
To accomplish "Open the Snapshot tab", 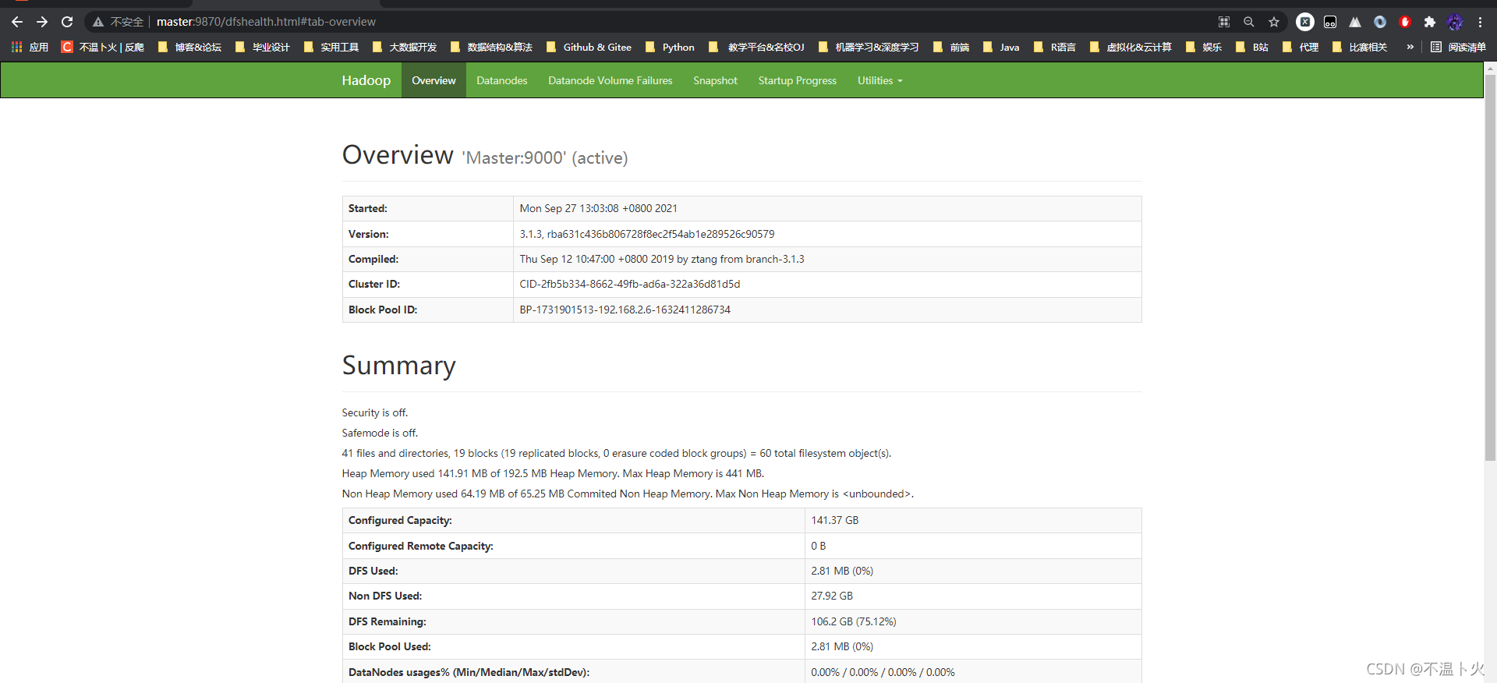I will coord(715,80).
